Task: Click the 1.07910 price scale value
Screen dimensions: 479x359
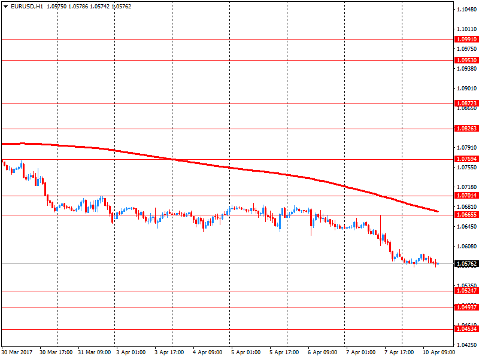Action: click(467, 148)
